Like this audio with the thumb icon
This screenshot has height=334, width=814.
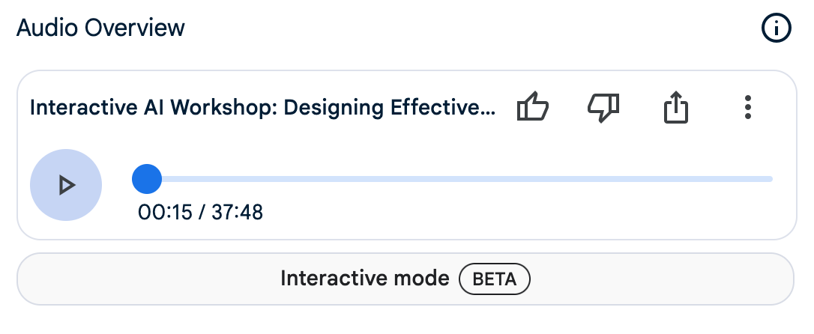(533, 107)
